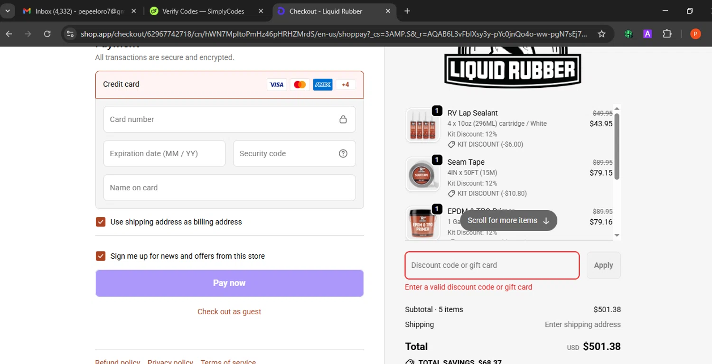
Task: Bookmark this page with the star icon
Action: 601,34
